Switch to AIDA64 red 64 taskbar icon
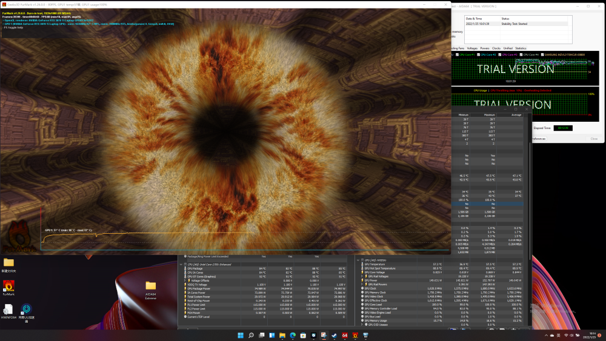The image size is (606, 341). coord(345,335)
